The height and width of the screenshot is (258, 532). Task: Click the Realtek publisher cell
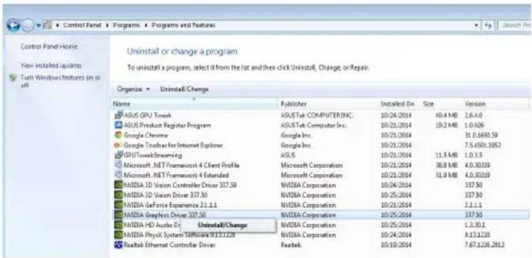292,245
